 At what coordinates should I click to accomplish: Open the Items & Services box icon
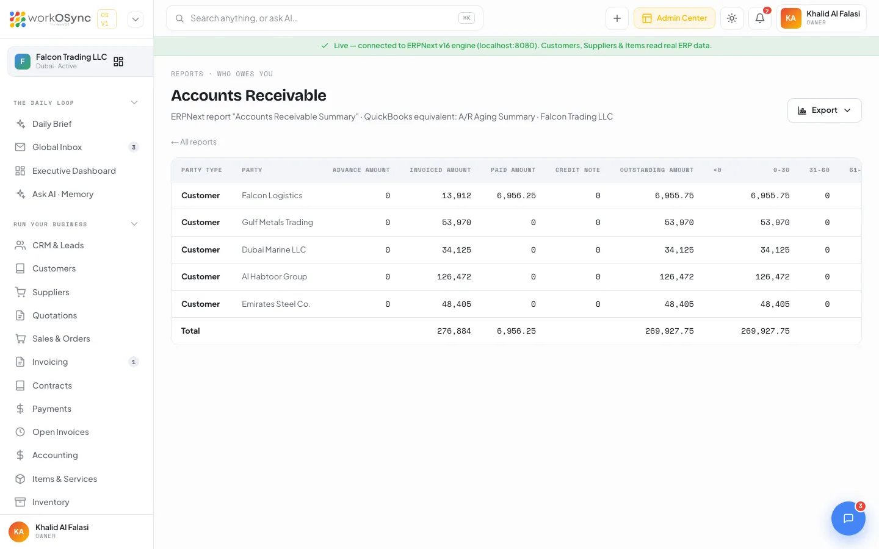click(x=20, y=479)
